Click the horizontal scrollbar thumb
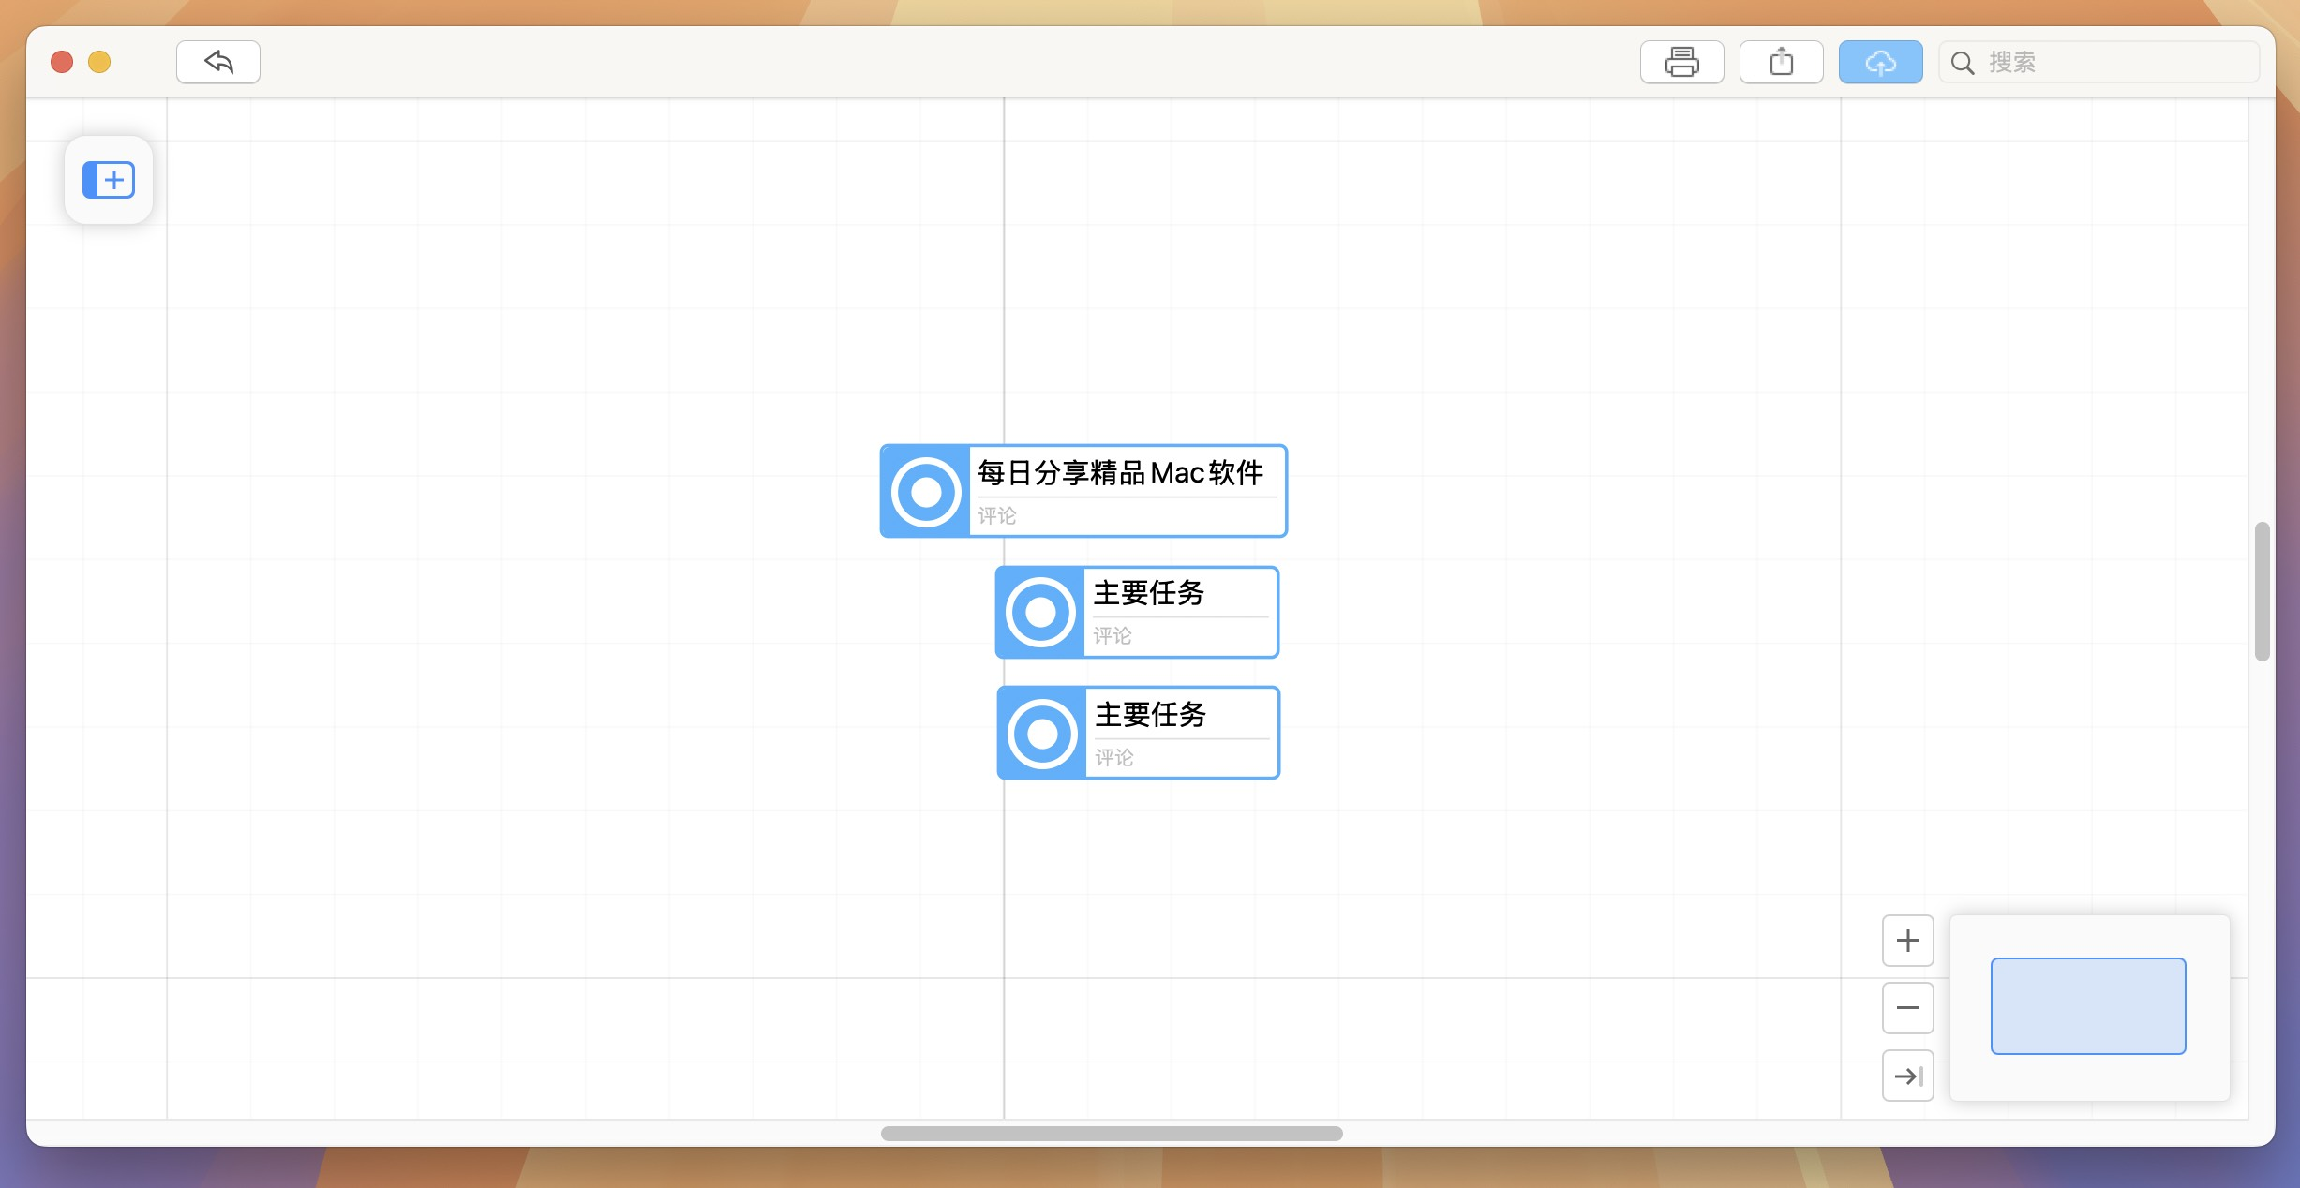The height and width of the screenshot is (1188, 2300). pyautogui.click(x=1112, y=1134)
